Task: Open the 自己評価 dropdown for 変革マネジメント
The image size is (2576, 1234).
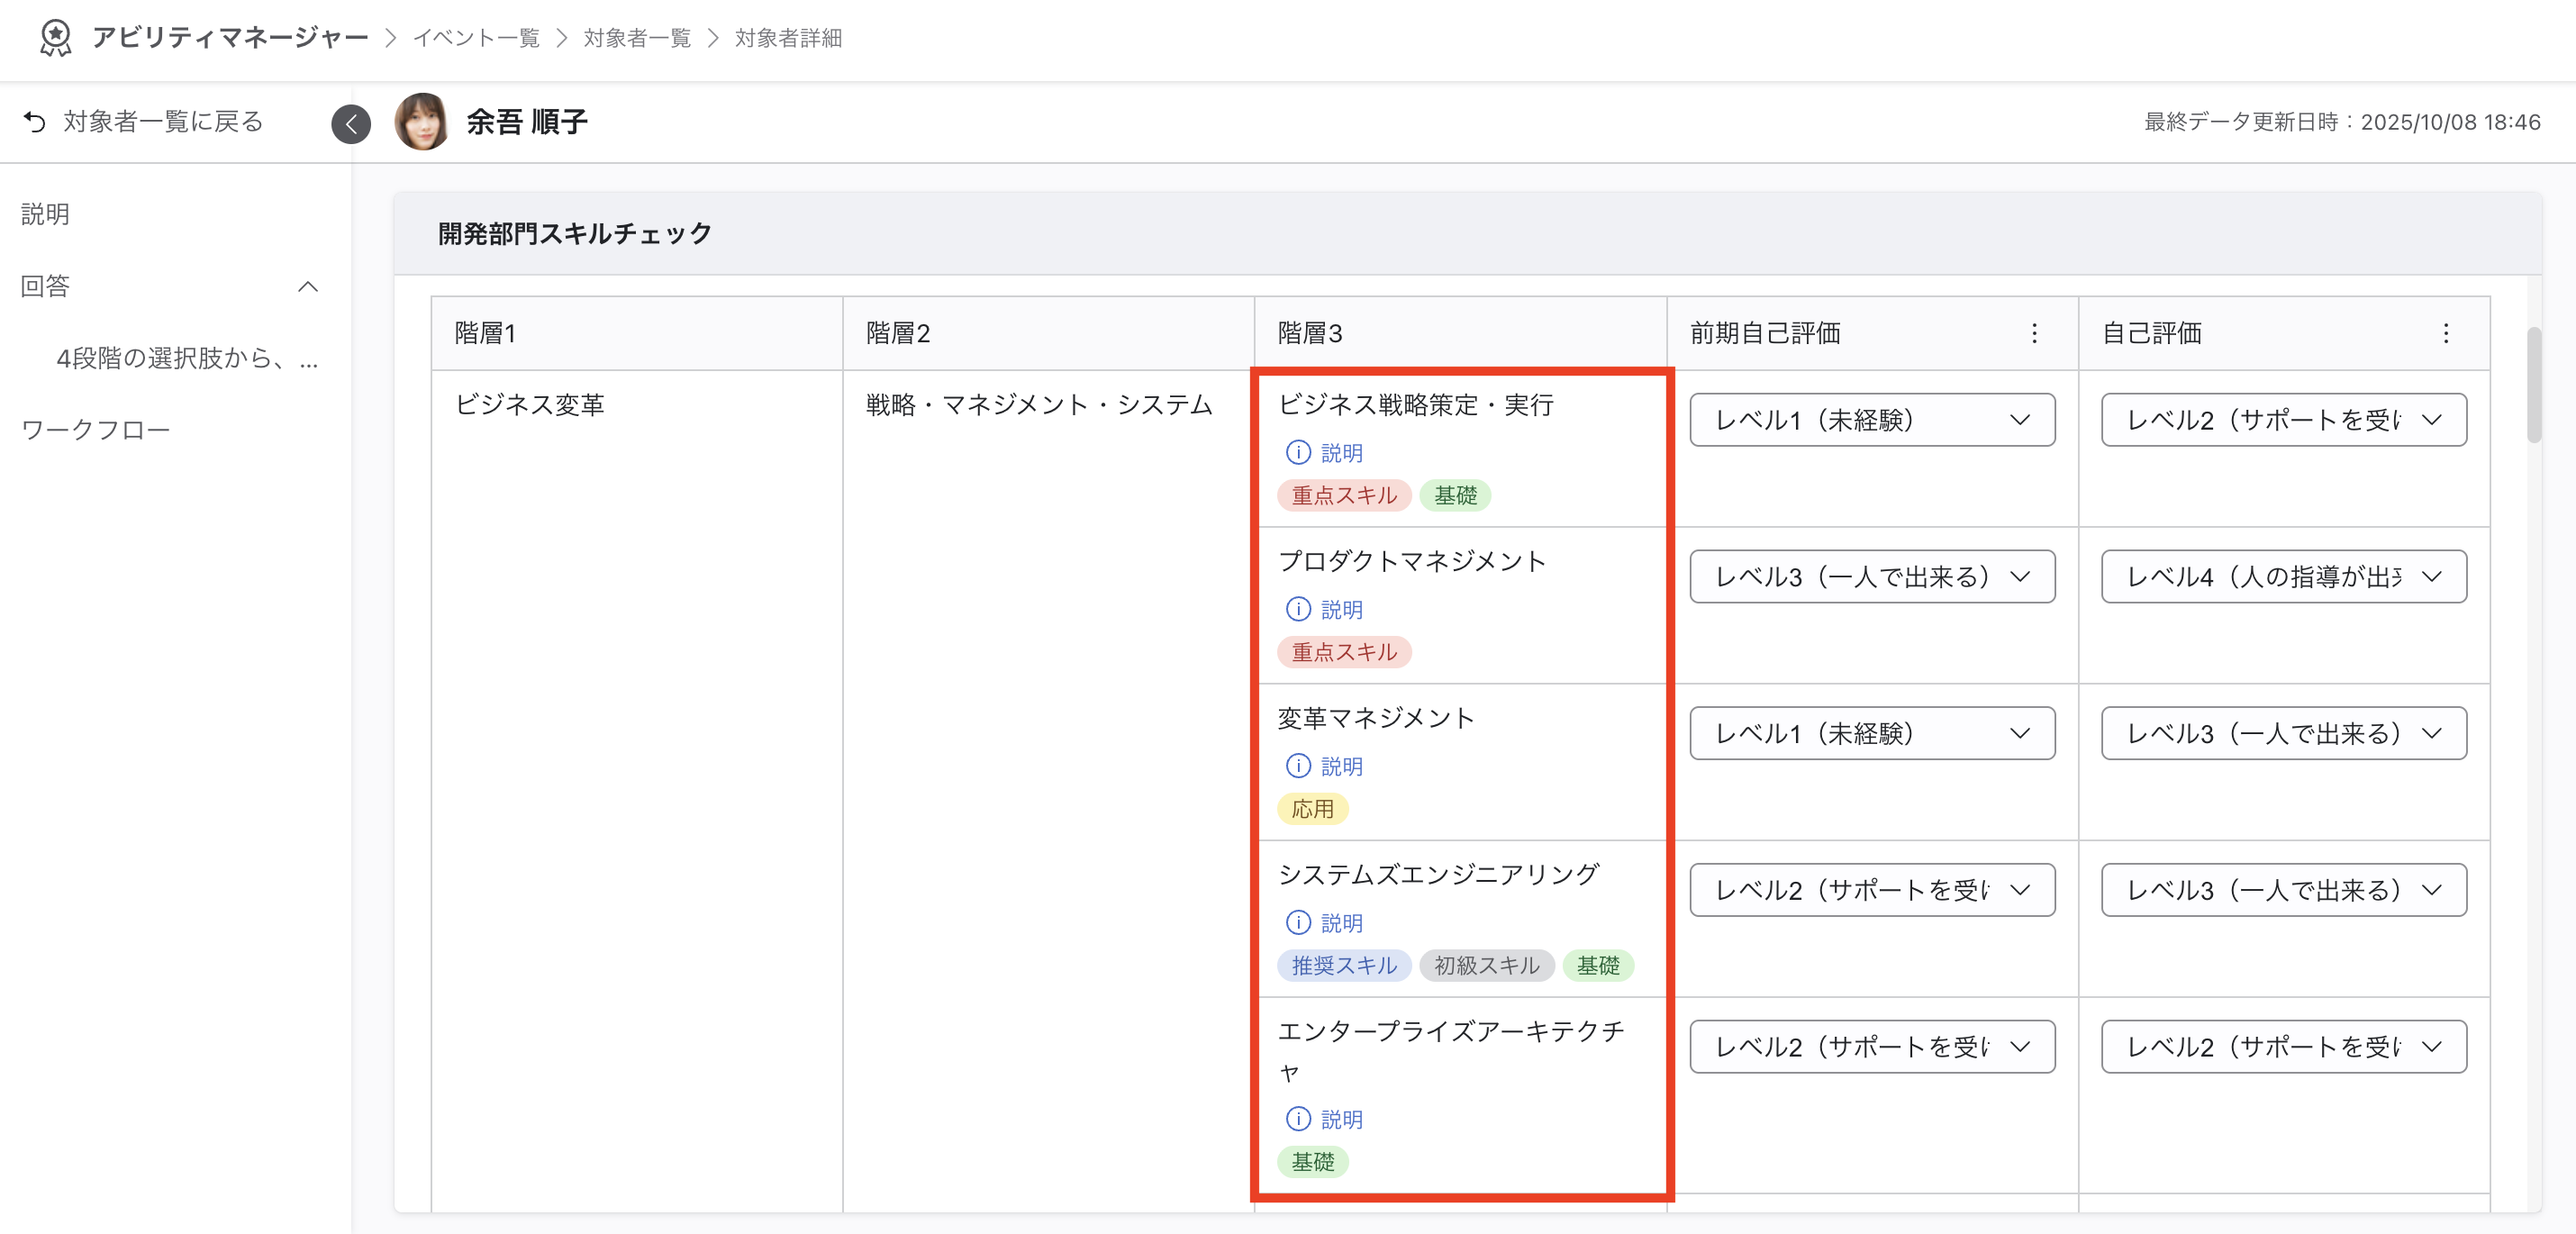Action: coord(2283,733)
